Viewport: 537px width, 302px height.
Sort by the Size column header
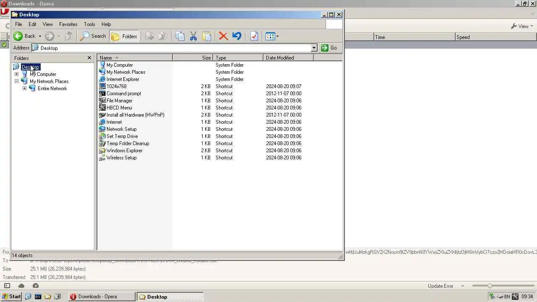click(x=193, y=58)
